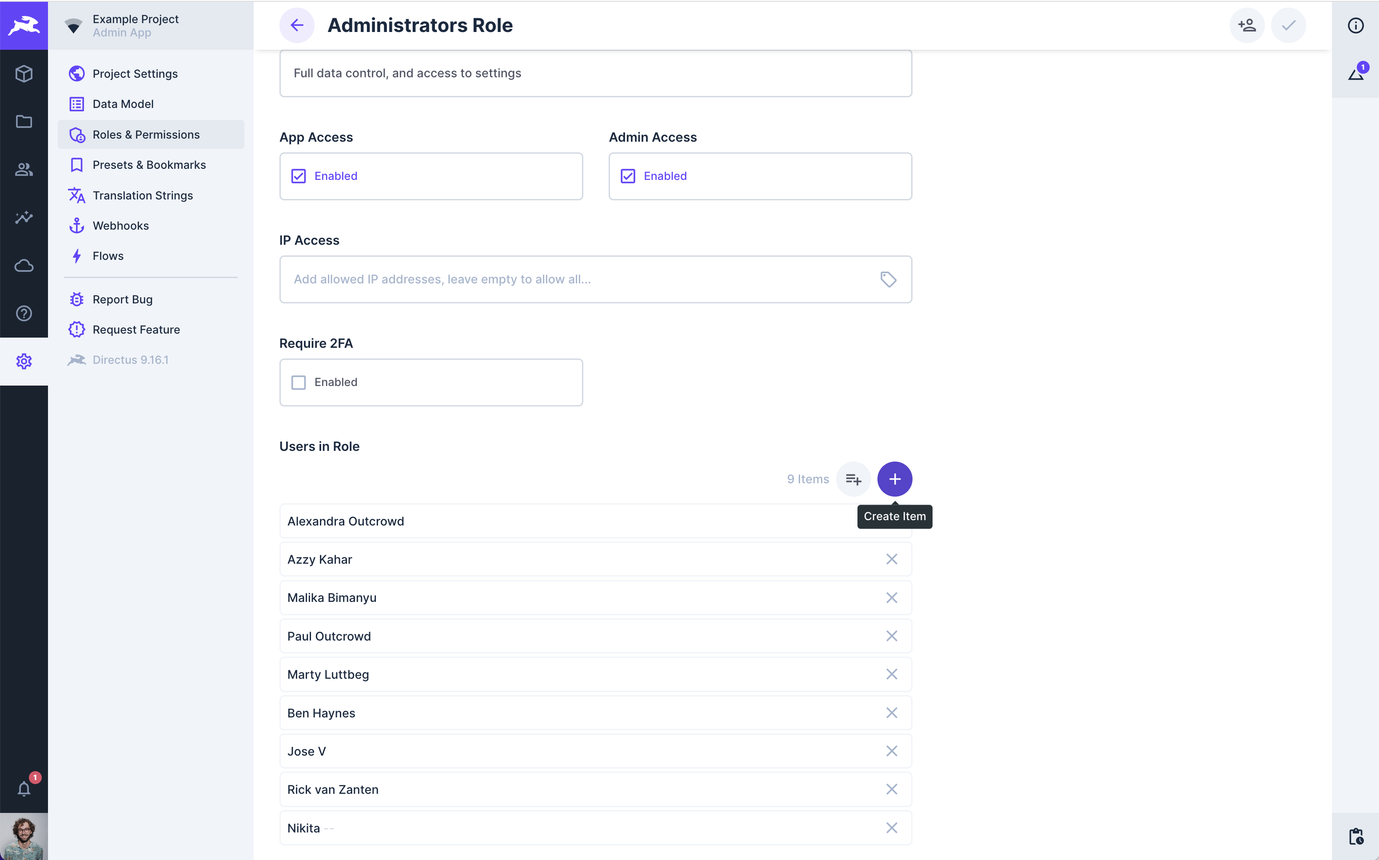
Task: Open Translation Strings settings
Action: (x=143, y=195)
